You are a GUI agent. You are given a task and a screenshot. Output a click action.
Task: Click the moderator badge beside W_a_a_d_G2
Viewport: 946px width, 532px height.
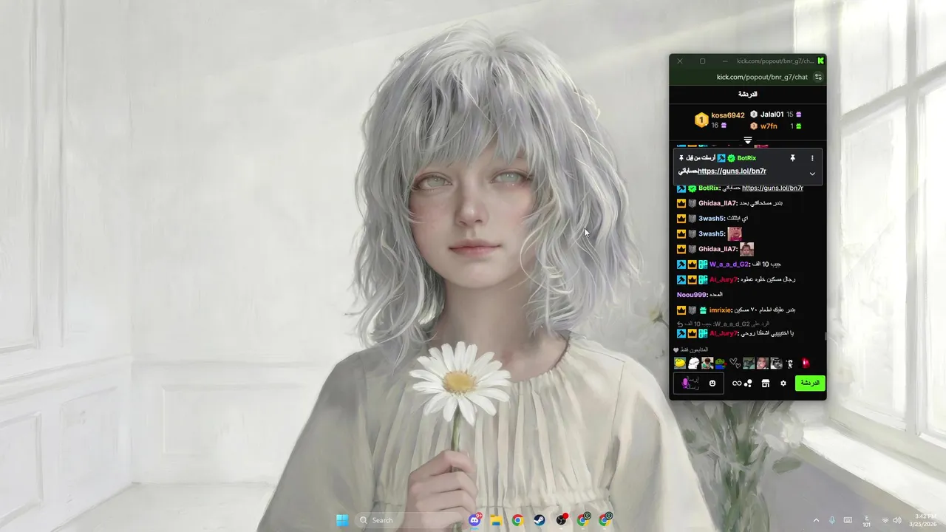pos(681,265)
